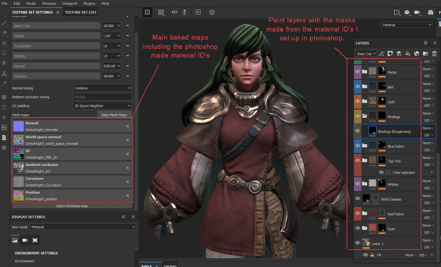Hide the Blue Fabric layer
The height and width of the screenshot is (267, 441).
click(x=357, y=146)
